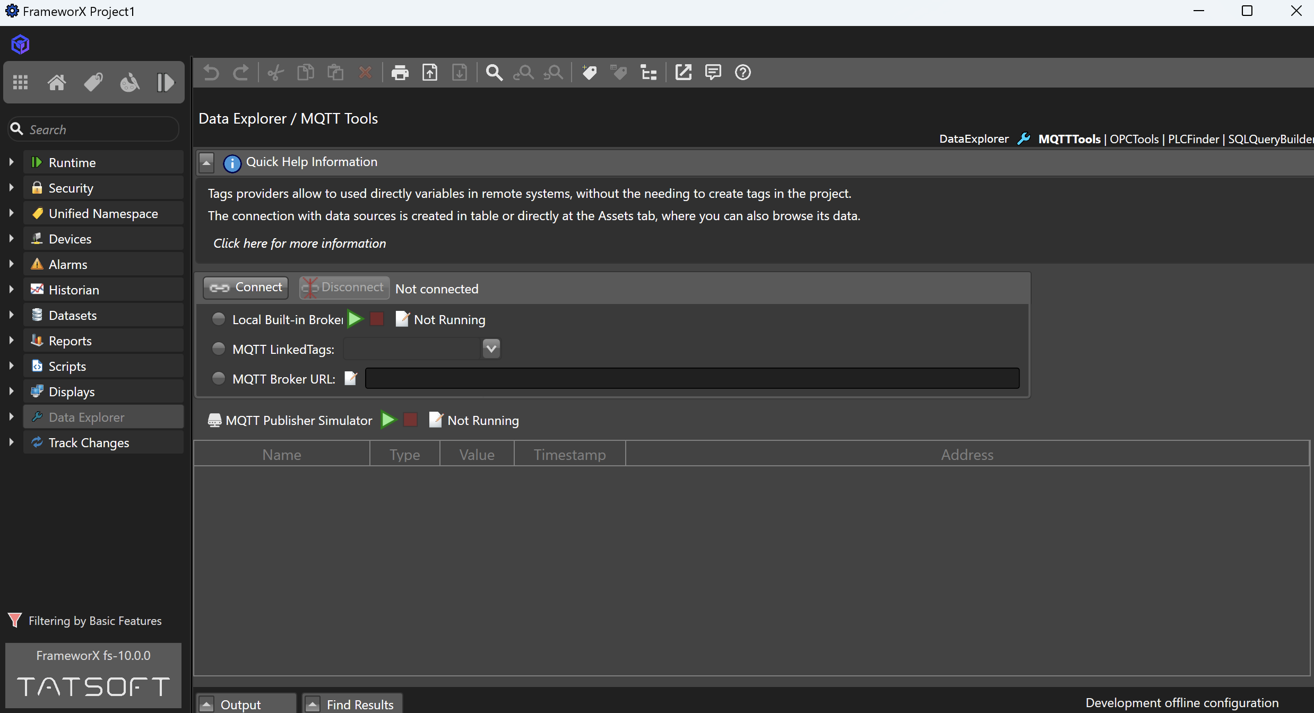Click the Disconnect button

344,288
